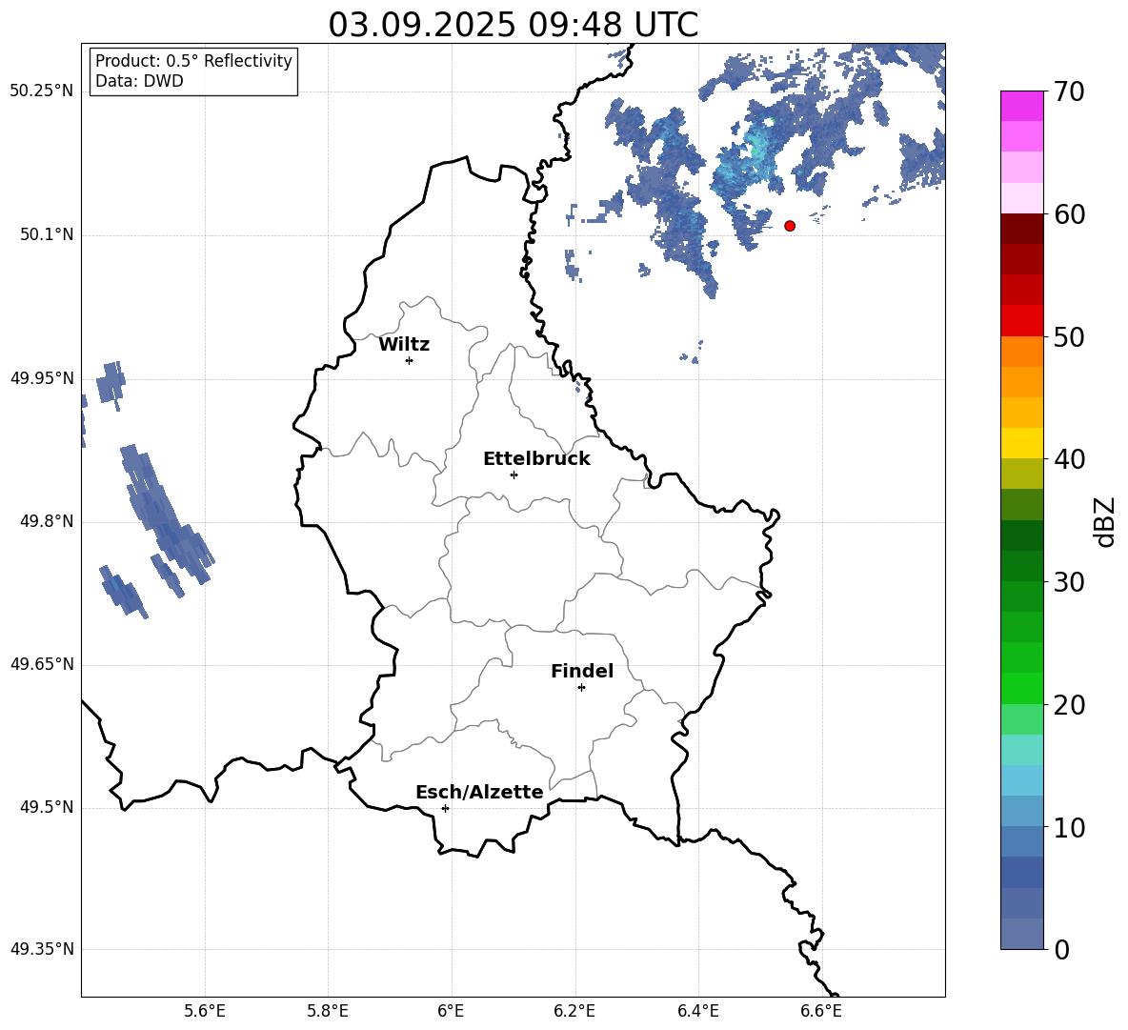The width and height of the screenshot is (1128, 1030).
Task: Pick the turquoise swatch between 10 and 20
Action: 1021,750
